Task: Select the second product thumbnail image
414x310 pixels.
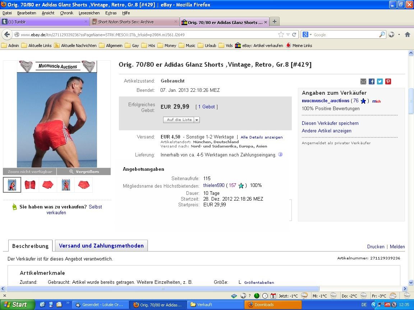Action: point(30,184)
